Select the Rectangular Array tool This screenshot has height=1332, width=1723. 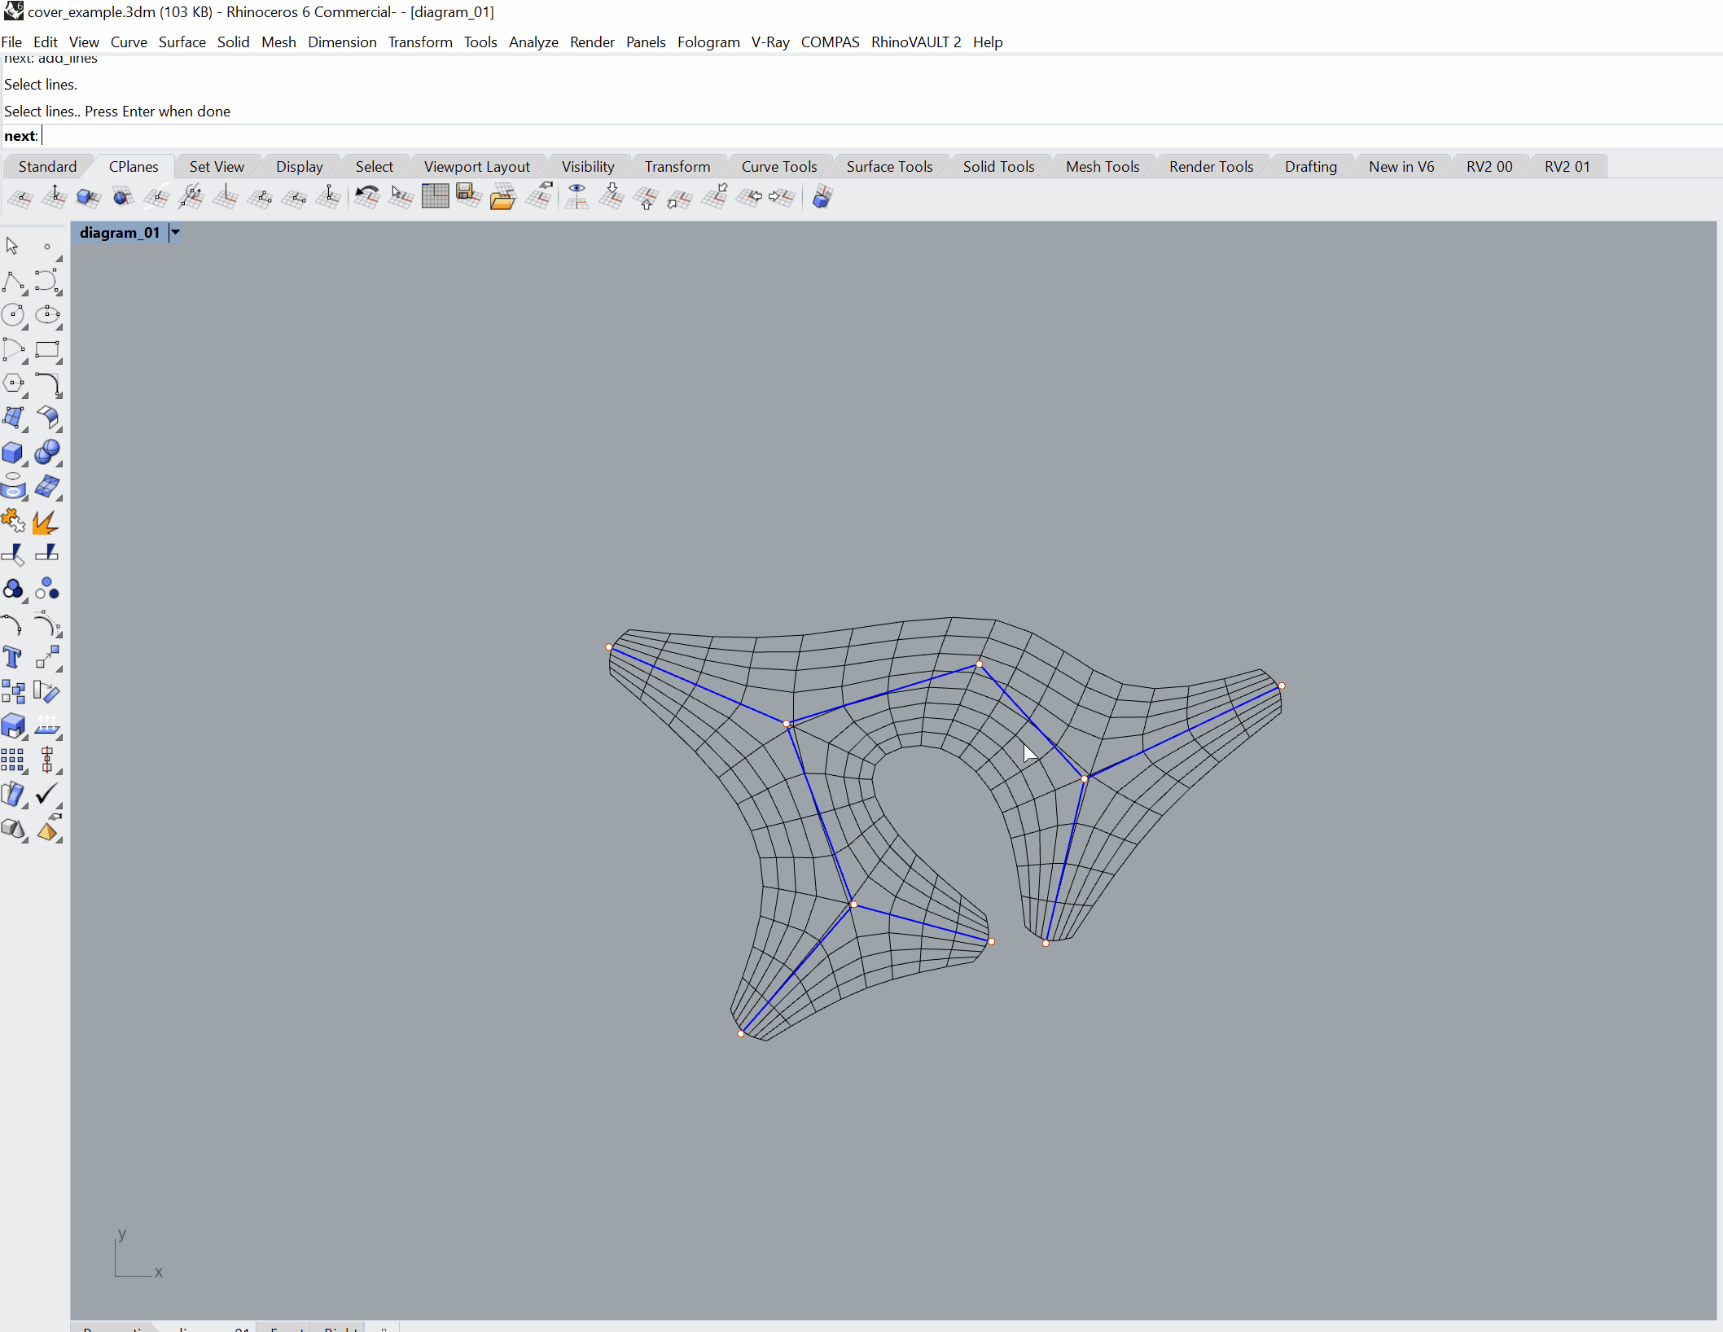13,760
